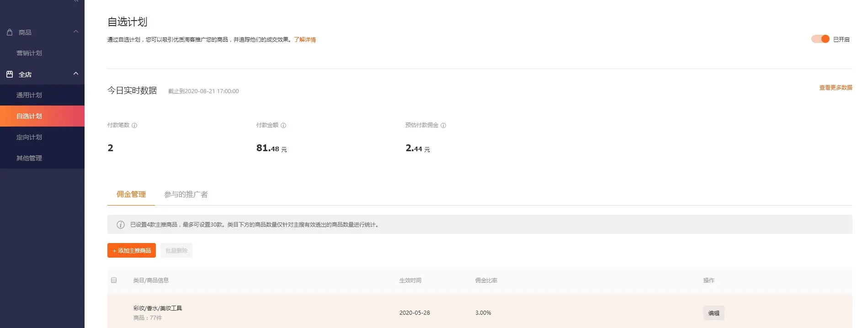Viewport: 857px width, 328px height.
Task: Click info icon next to 预估付款佣金
Action: pos(443,126)
